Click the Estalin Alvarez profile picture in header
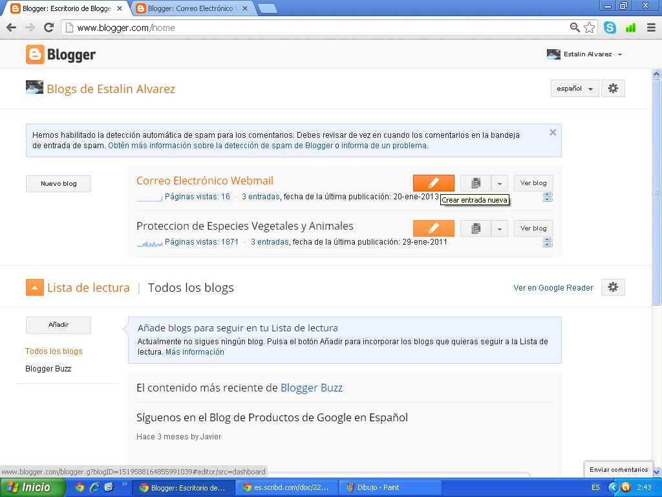662x497 pixels. [553, 54]
